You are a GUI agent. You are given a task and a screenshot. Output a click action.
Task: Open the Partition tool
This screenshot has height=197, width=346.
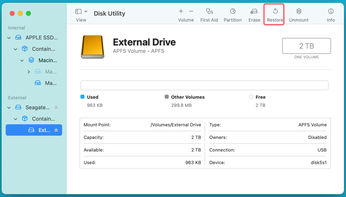[x=233, y=14]
